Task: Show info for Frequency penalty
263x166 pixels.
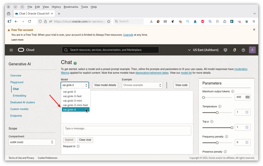Action: coord(227,137)
